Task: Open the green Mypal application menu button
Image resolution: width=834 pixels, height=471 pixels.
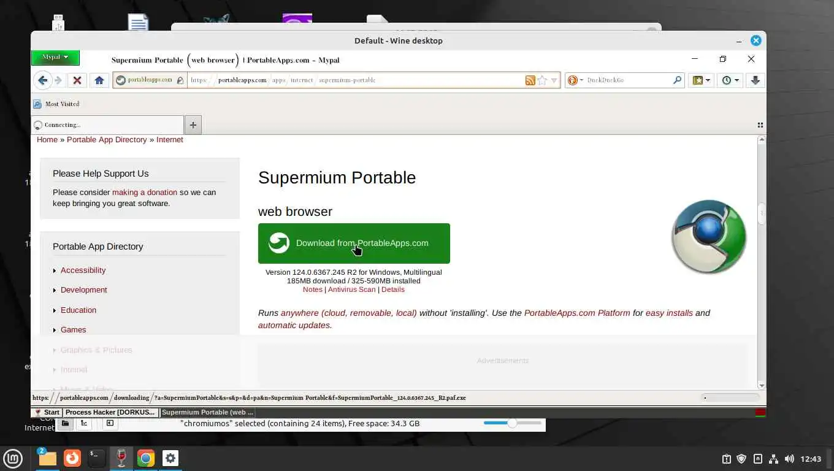Action: tap(55, 58)
